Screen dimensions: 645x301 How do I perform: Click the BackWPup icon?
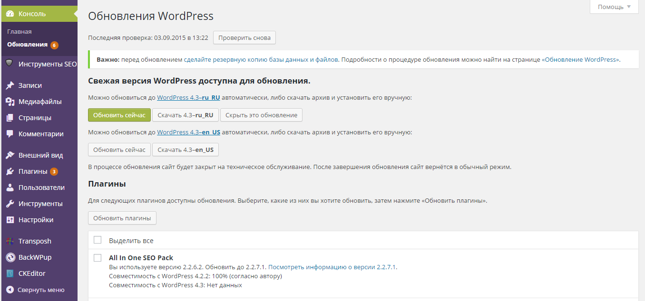pyautogui.click(x=10, y=257)
